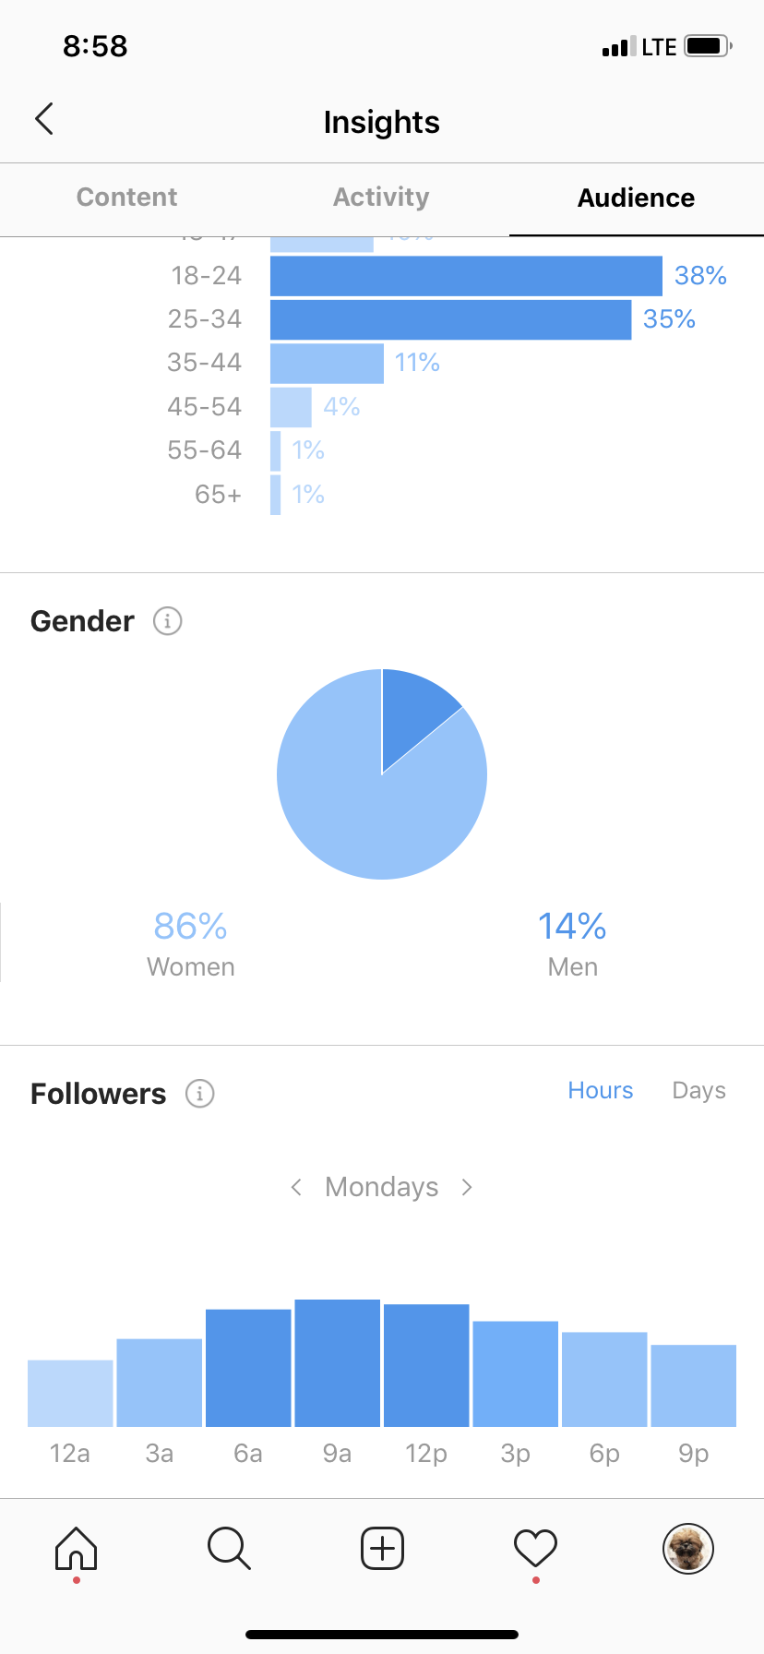Open the heart activity icon
764x1654 pixels.
tap(535, 1548)
